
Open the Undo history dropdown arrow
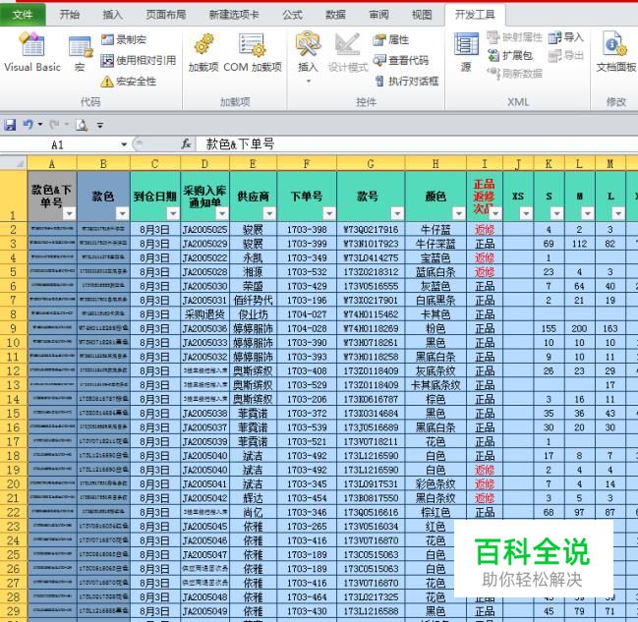[x=40, y=125]
